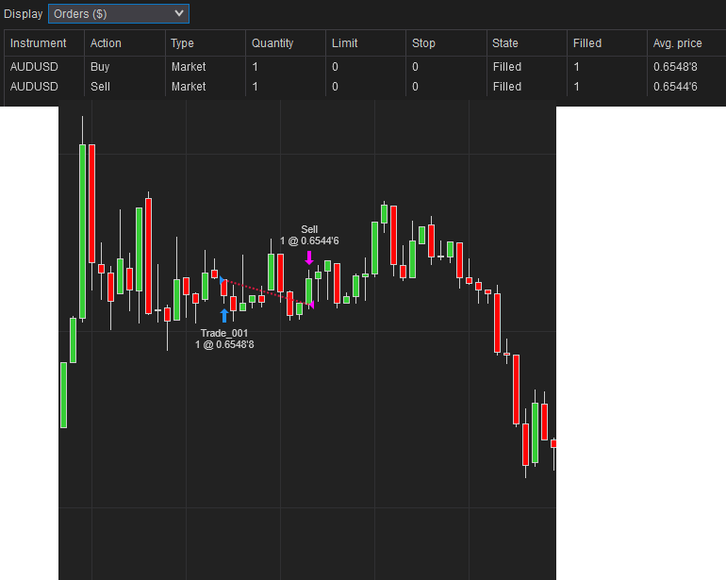726x580 pixels.
Task: Click Market type in the Sell row
Action: pyautogui.click(x=189, y=87)
